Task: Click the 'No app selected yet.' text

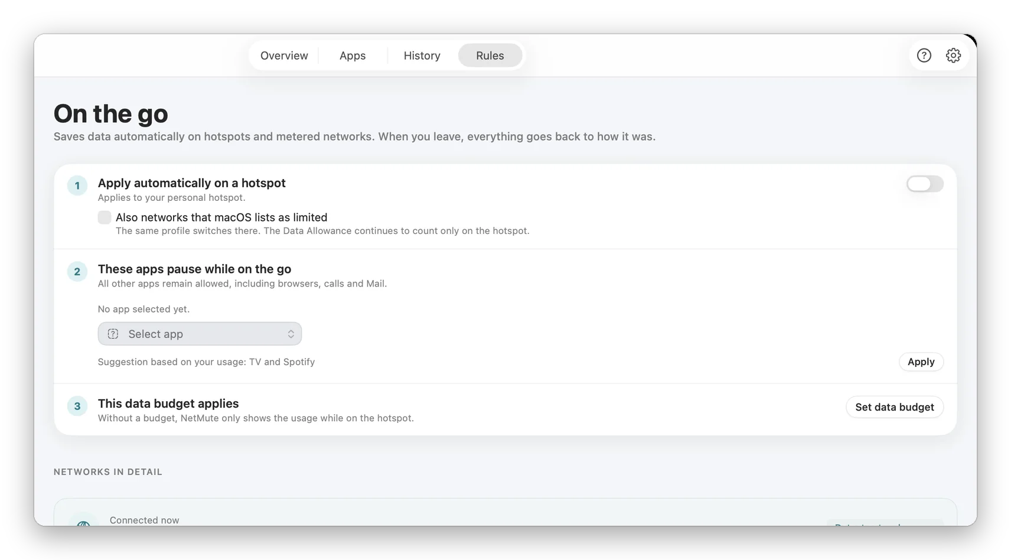Action: coord(144,309)
